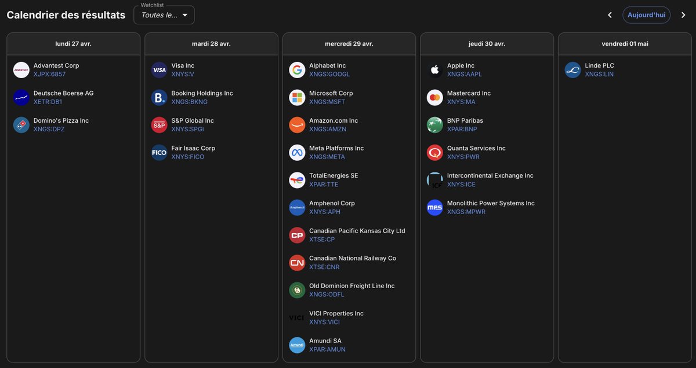
Task: Click the TotalEnergies logo icon
Action: click(x=297, y=180)
